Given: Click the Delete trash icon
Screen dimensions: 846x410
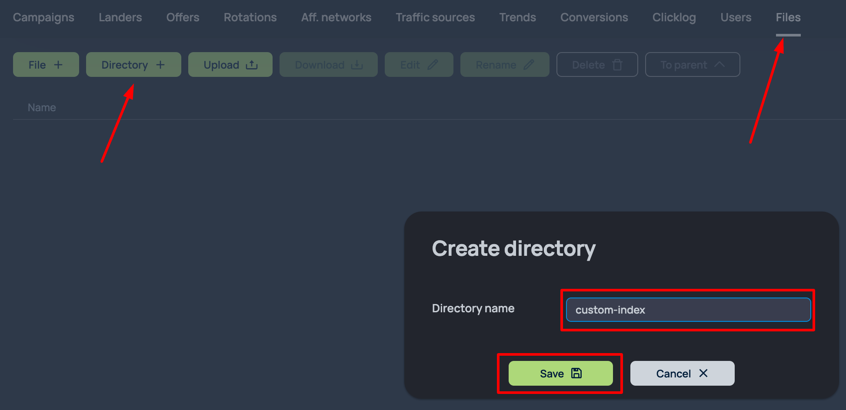Looking at the screenshot, I should [x=618, y=64].
